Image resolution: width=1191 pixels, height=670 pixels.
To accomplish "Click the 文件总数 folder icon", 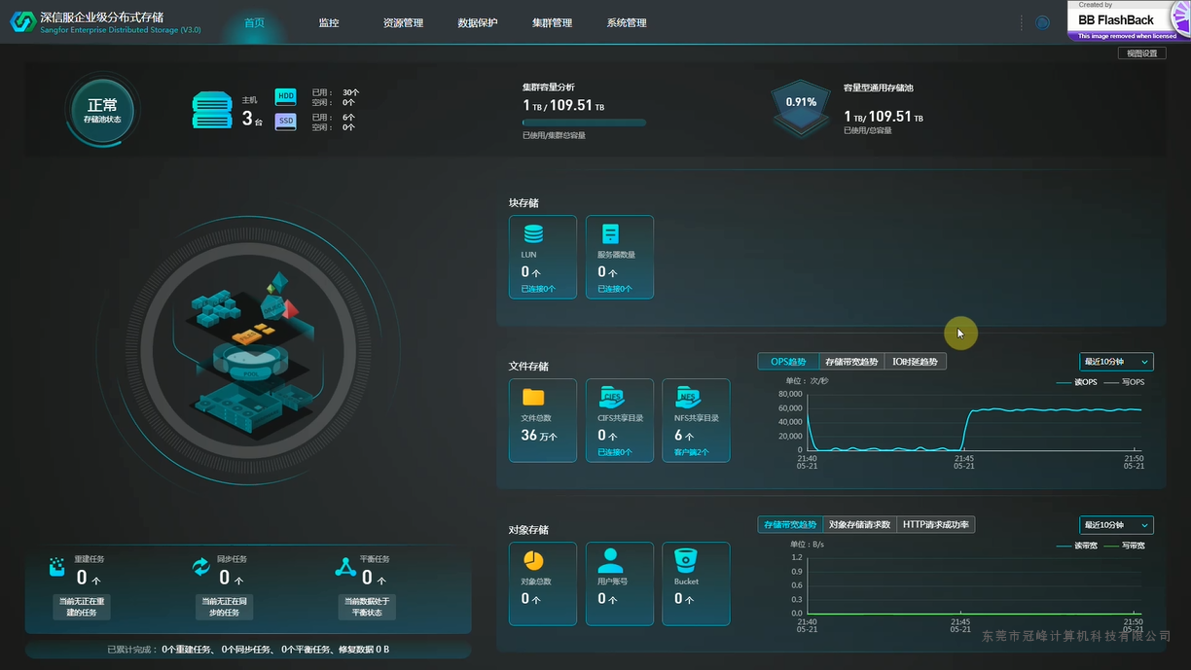I will [x=533, y=397].
